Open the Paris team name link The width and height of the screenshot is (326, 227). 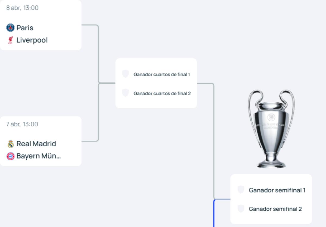click(25, 28)
